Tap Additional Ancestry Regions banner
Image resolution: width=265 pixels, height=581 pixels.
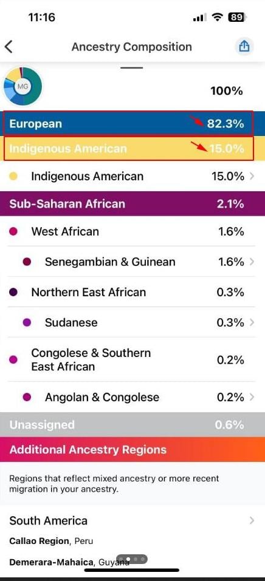pyautogui.click(x=132, y=449)
